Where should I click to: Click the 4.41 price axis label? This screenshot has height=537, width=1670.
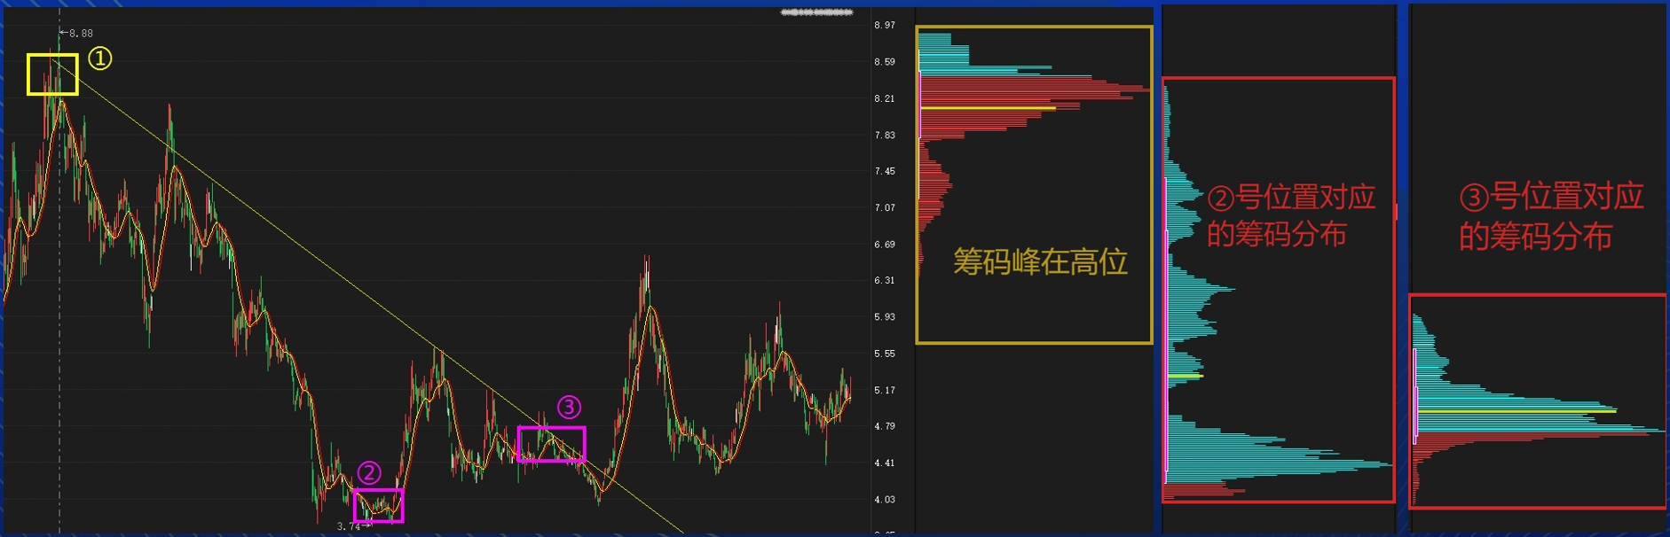(x=884, y=463)
